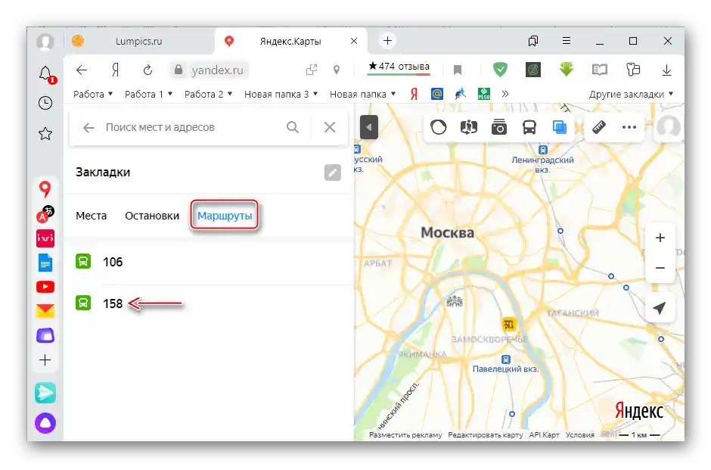Image resolution: width=711 pixels, height=470 pixels.
Task: Open green arrow download extension
Action: (x=567, y=70)
